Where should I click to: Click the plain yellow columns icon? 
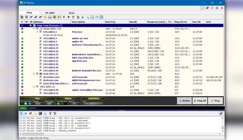59,17
